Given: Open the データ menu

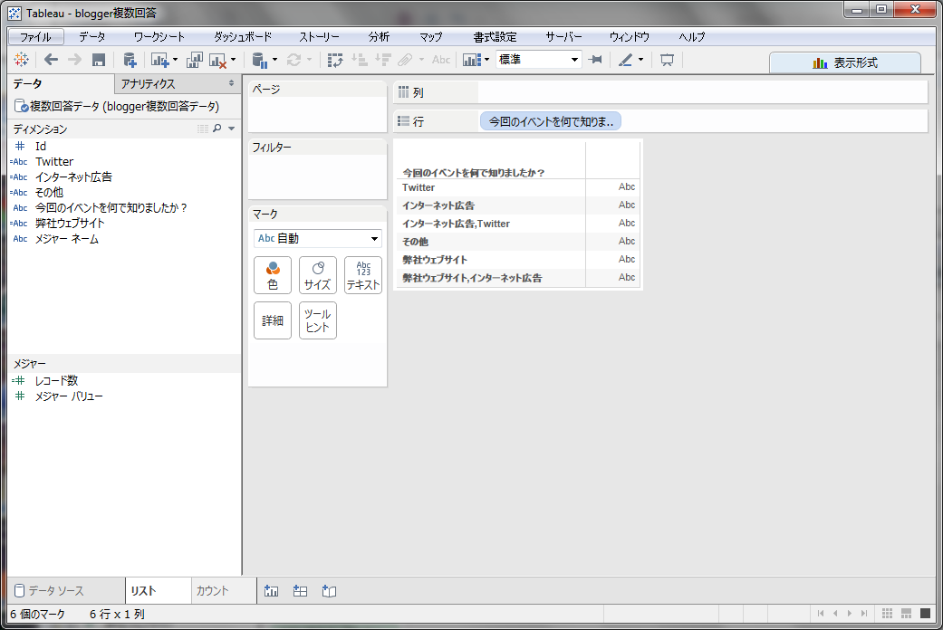Looking at the screenshot, I should click(92, 37).
